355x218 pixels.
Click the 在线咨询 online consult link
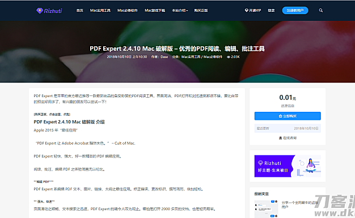tap(288, 138)
